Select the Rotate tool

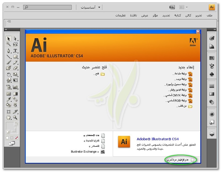pos(8,75)
